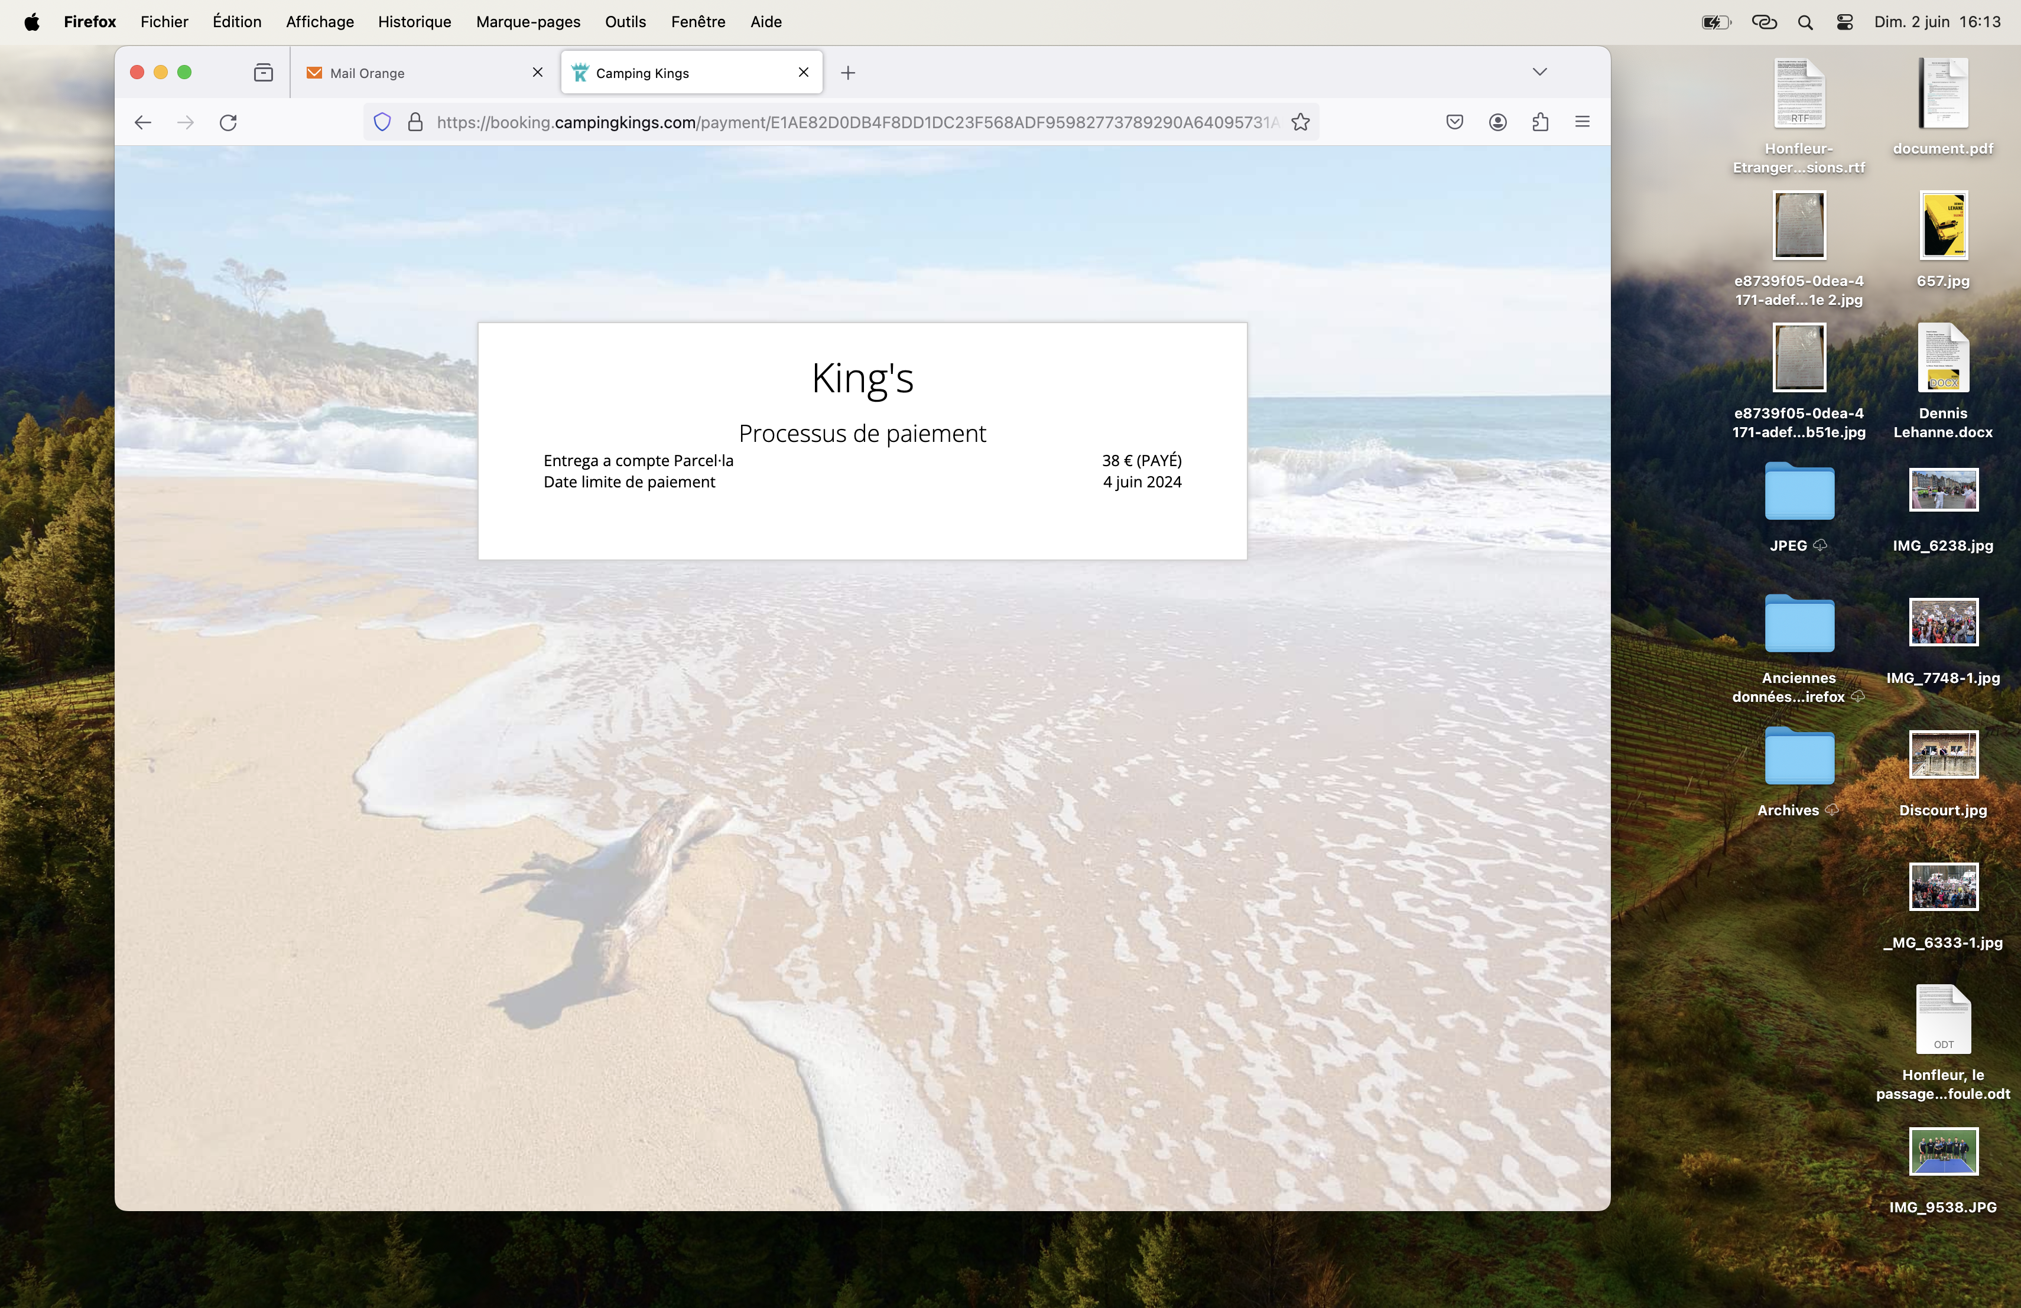
Task: Select Honfleur-Etranger...sions.rtf desktop file
Action: pos(1799,116)
